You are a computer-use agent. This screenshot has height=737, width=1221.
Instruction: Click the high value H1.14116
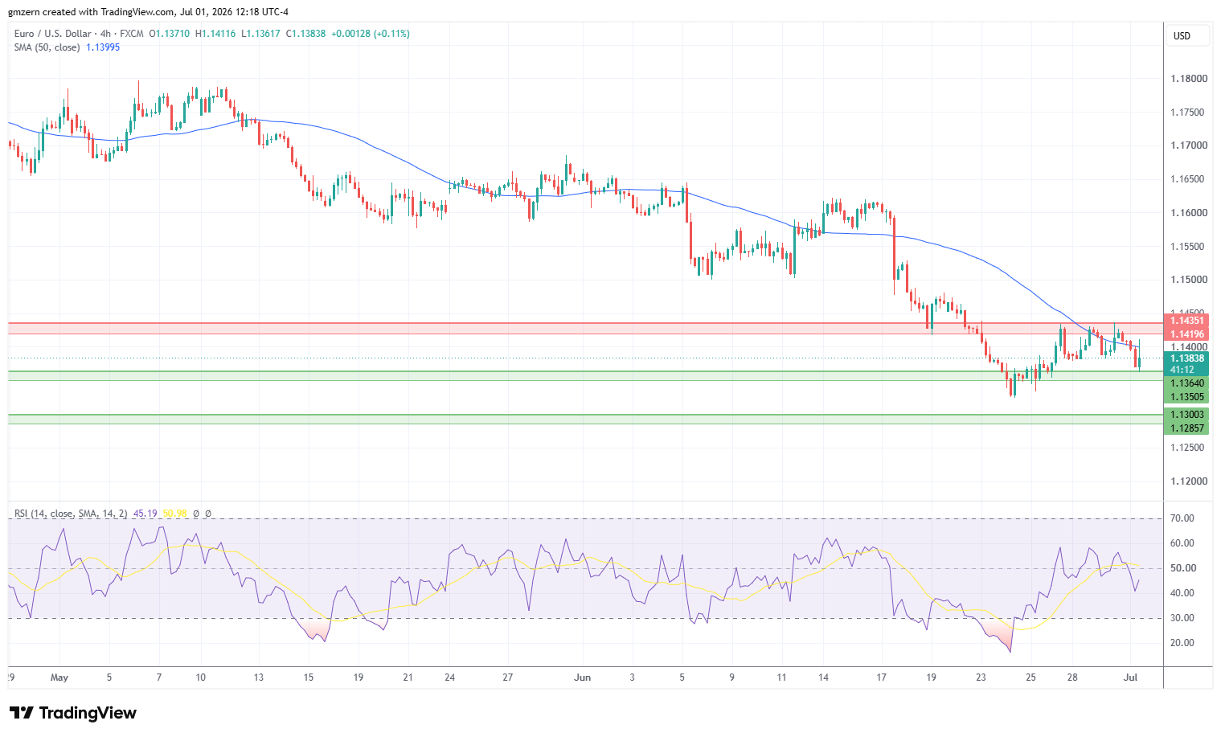(x=215, y=34)
